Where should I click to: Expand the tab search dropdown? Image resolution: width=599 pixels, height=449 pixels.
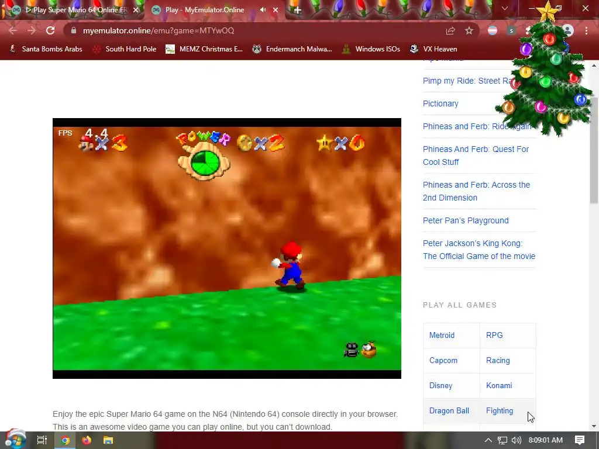[505, 8]
